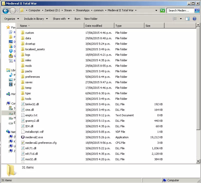Select the localised_assets folder
This screenshot has width=201, height=183.
click(35, 49)
